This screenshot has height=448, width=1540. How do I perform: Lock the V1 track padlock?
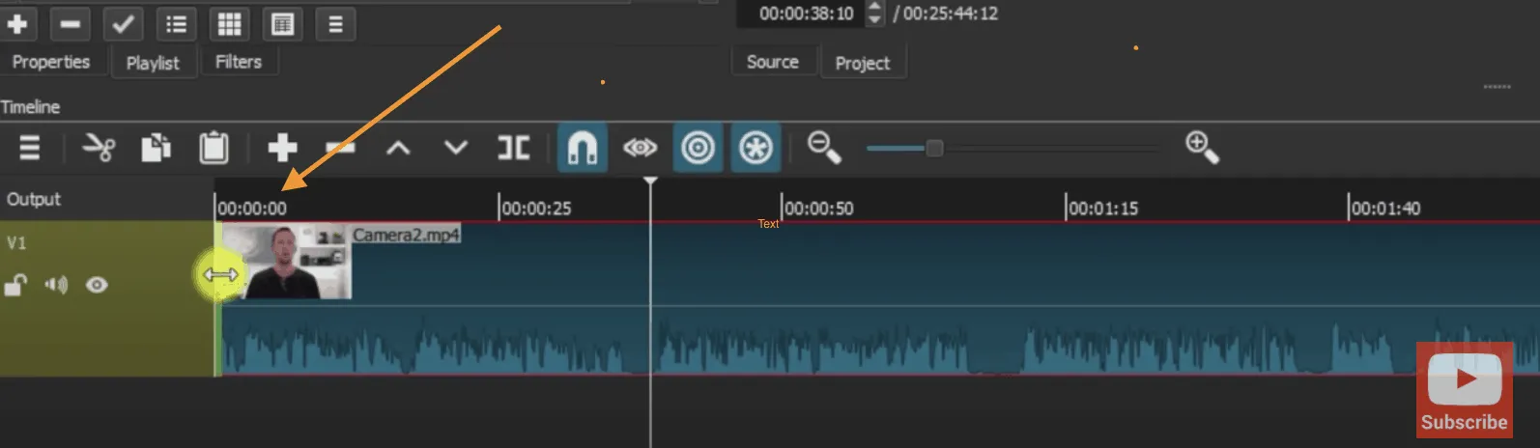[15, 285]
